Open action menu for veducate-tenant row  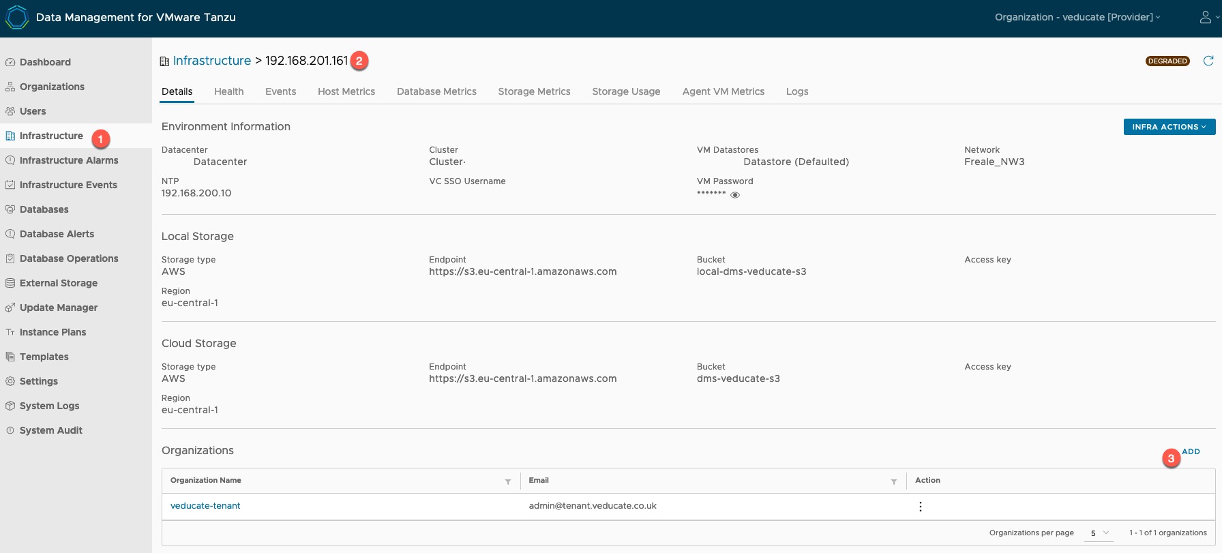921,507
